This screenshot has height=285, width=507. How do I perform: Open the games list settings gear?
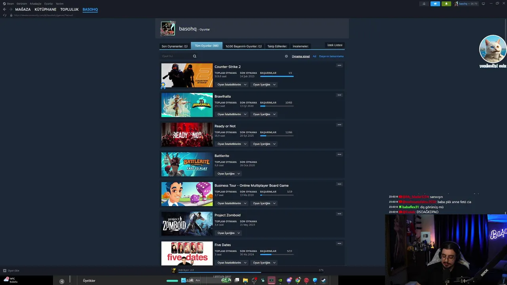pos(286,56)
